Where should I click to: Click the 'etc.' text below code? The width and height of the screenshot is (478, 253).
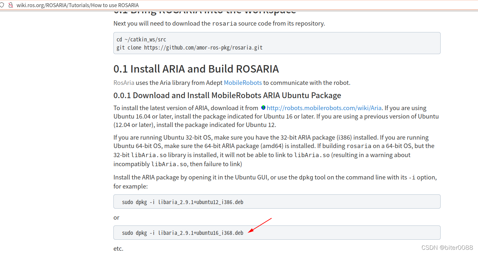[118, 248]
